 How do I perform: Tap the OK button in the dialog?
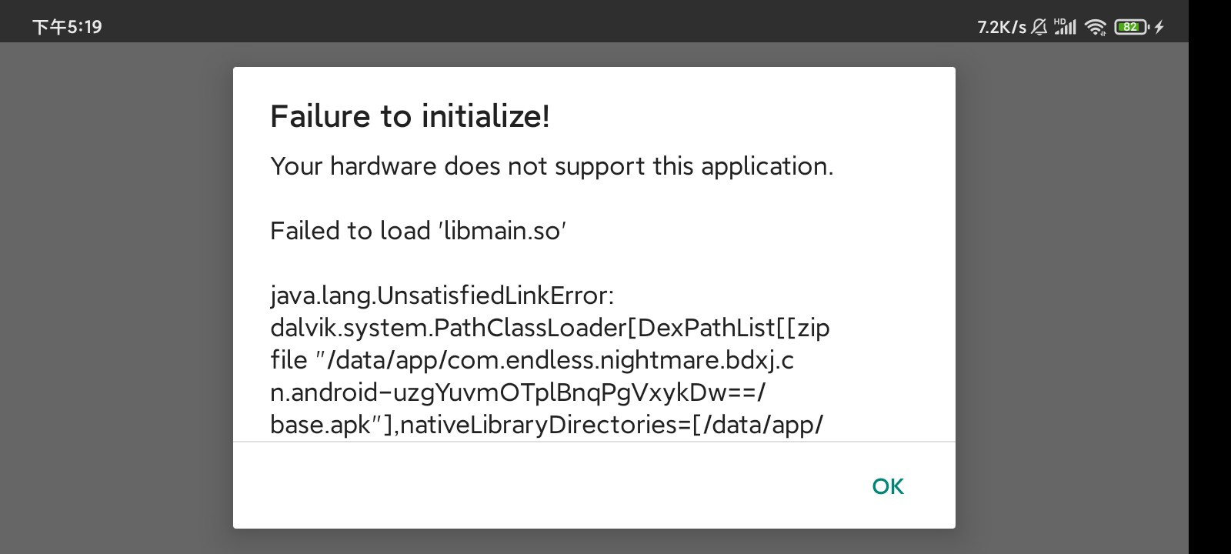click(888, 486)
